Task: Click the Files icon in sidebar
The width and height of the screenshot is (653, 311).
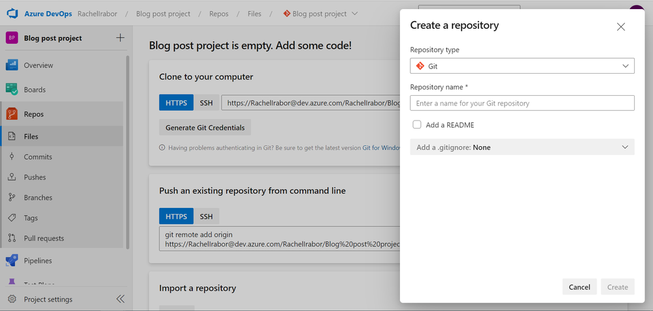Action: coord(12,136)
